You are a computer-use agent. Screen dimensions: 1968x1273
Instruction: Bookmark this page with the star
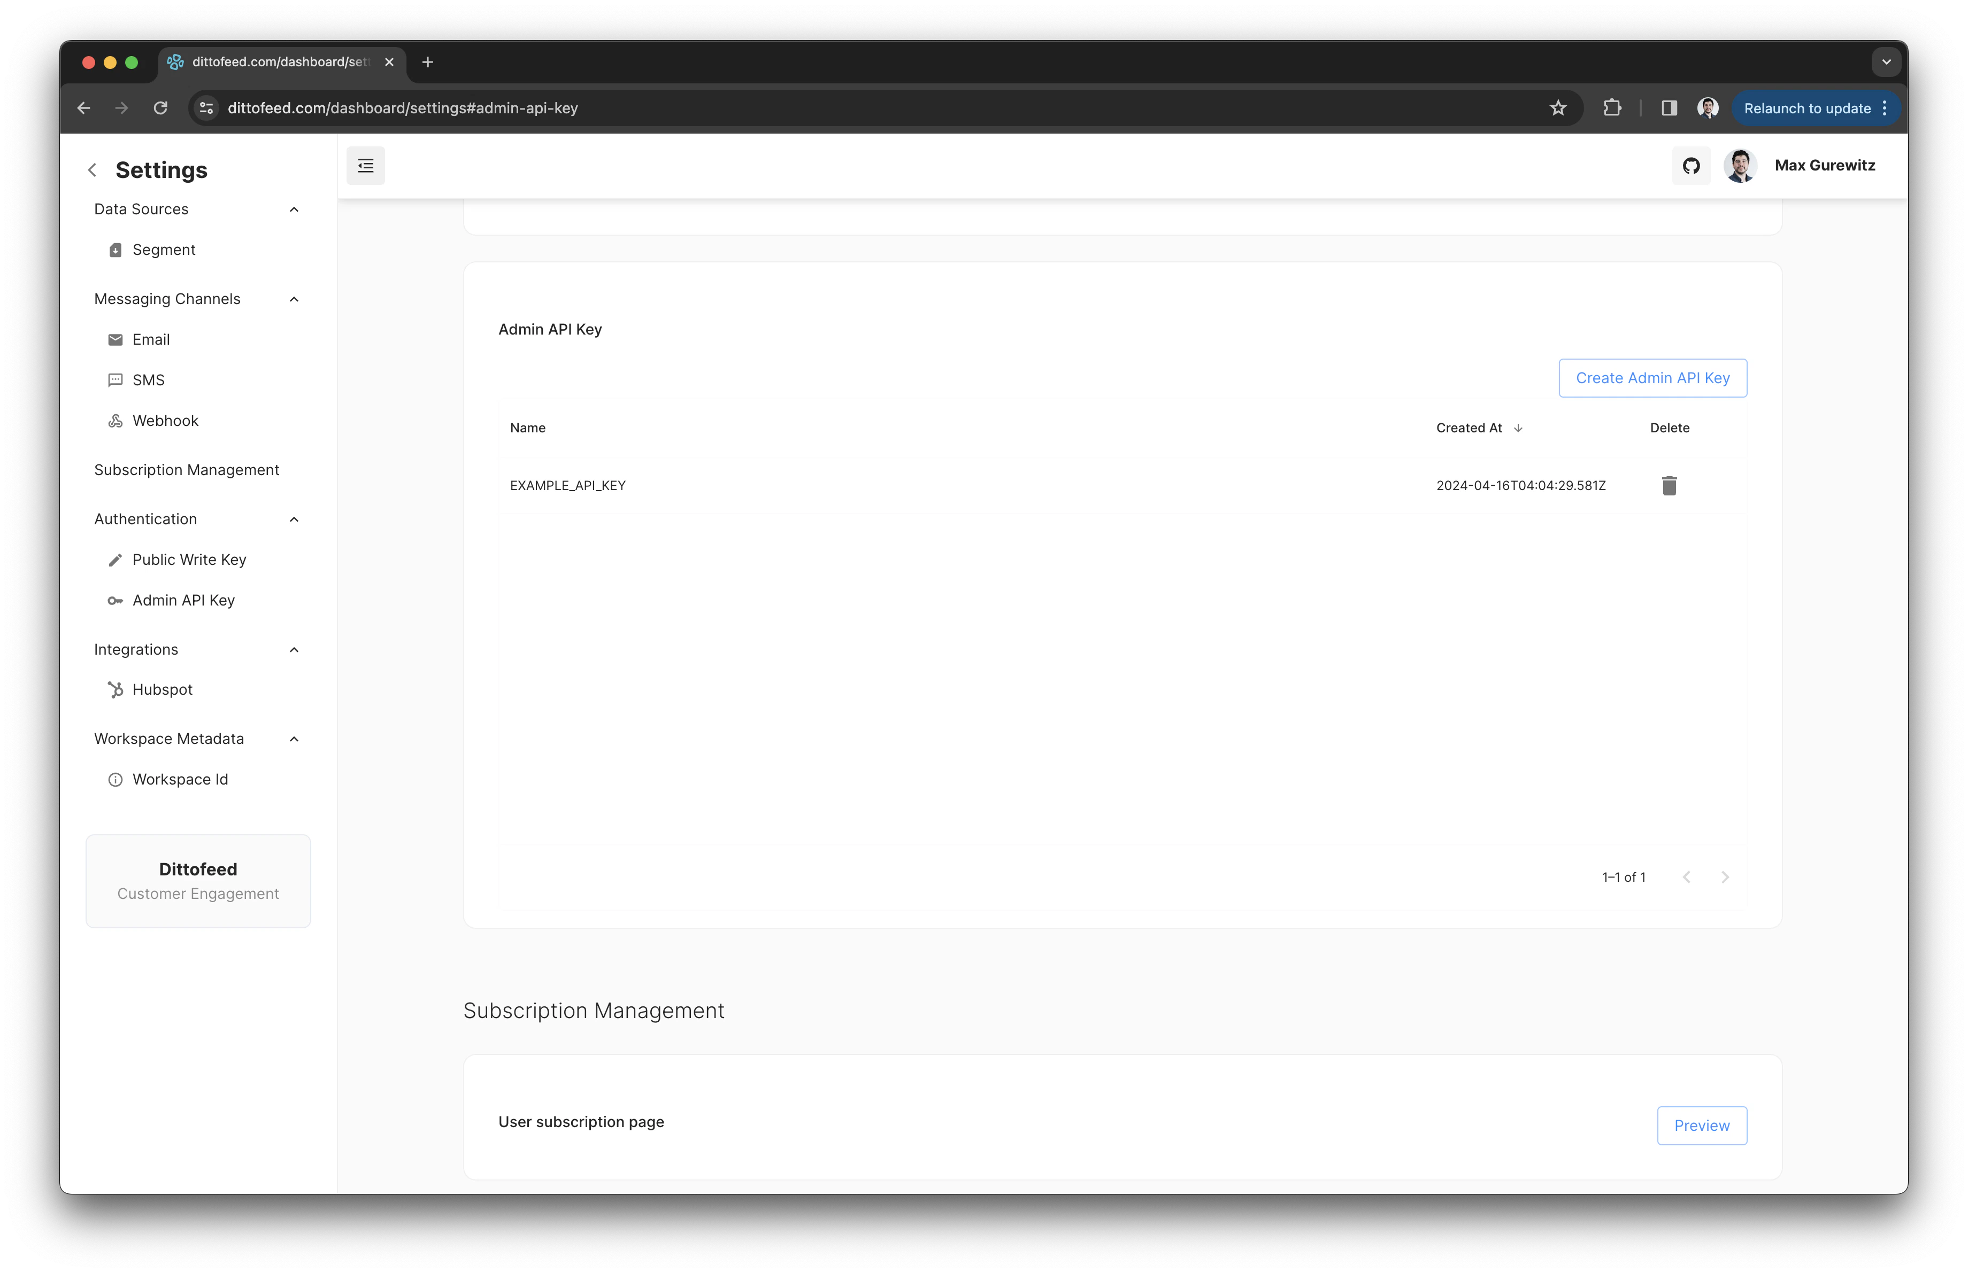coord(1558,107)
